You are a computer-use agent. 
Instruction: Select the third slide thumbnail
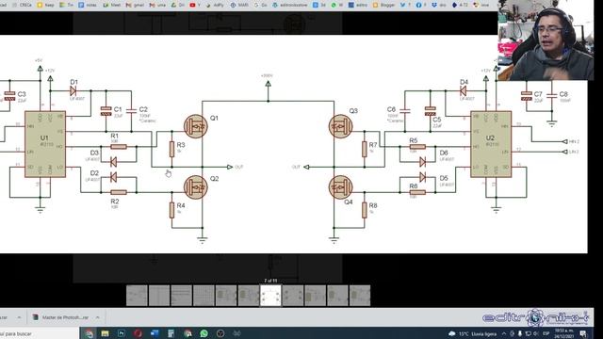click(182, 296)
